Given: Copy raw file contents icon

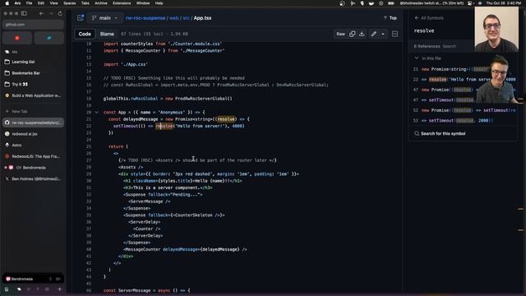Looking at the screenshot, I should [x=353, y=34].
